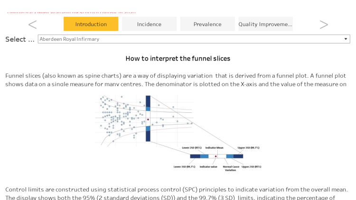Click the 'Lower 2SD (95%)' label
The image size is (356, 200).
tap(192, 147)
